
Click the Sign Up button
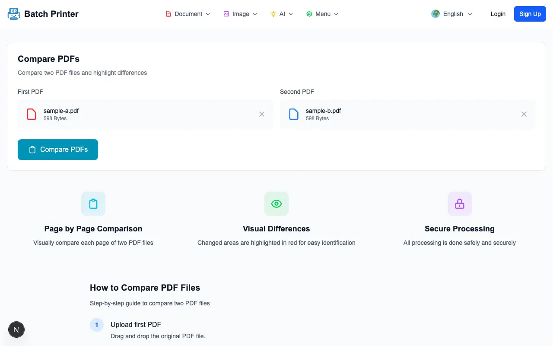click(530, 14)
